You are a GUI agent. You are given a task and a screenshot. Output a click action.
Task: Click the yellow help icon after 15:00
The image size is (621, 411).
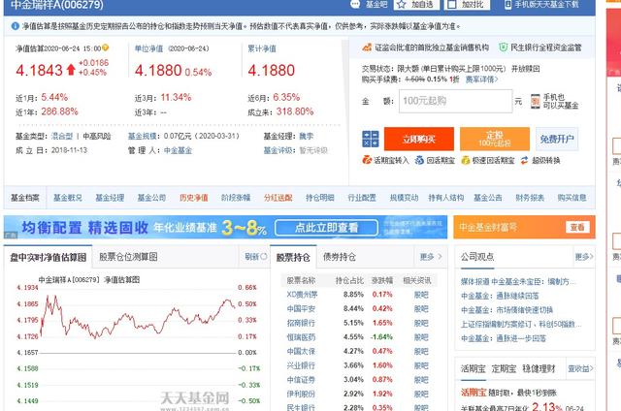(106, 47)
